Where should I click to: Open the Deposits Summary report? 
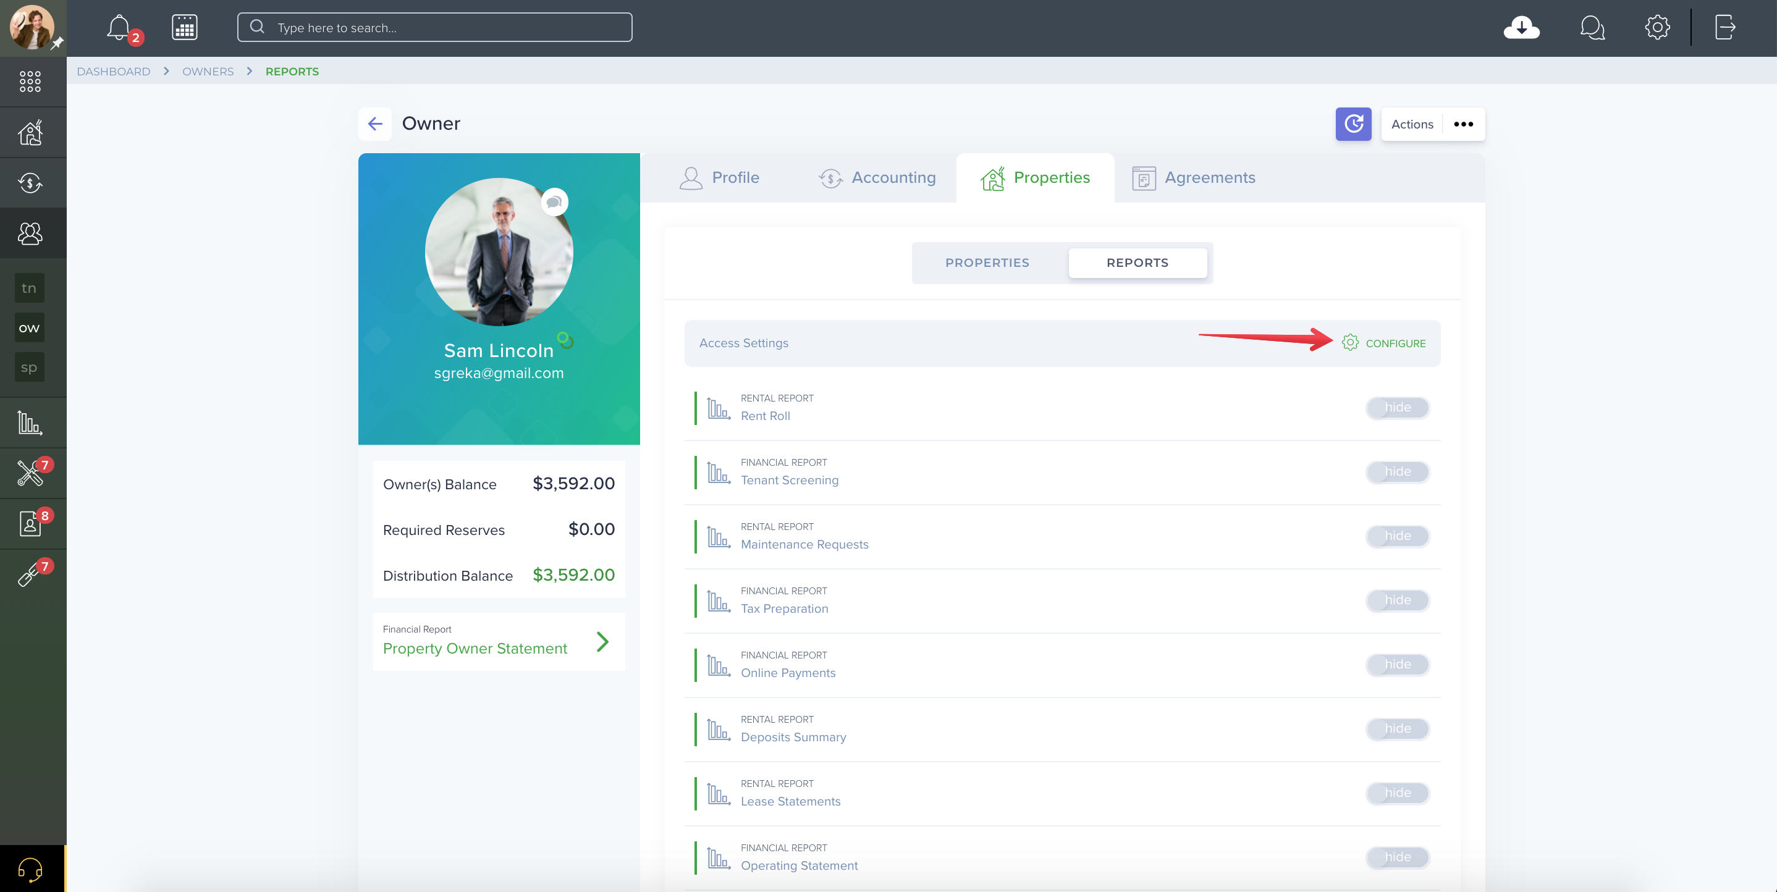(793, 737)
